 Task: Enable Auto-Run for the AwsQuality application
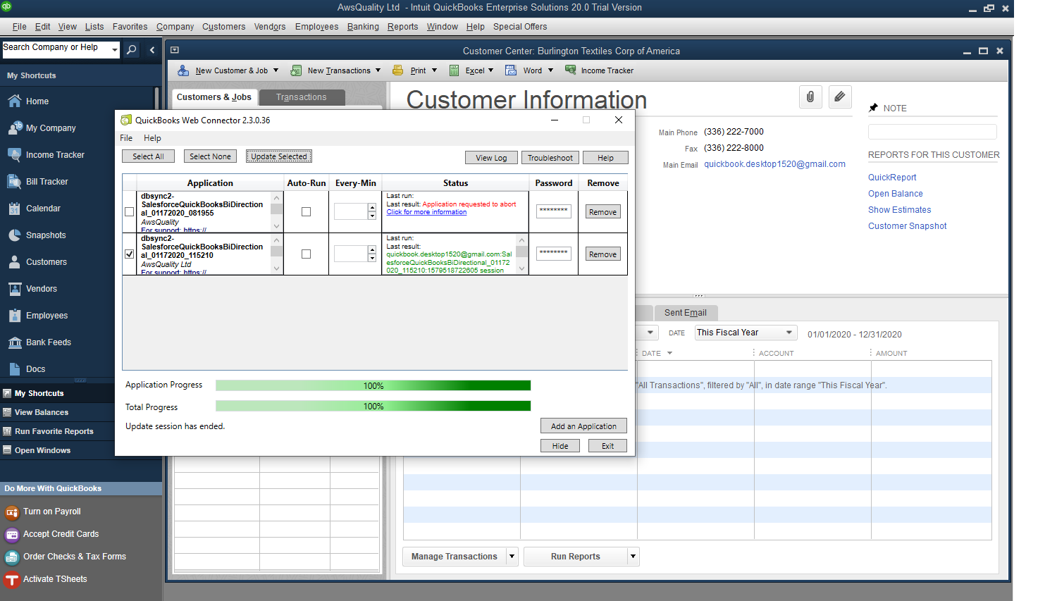[306, 211]
